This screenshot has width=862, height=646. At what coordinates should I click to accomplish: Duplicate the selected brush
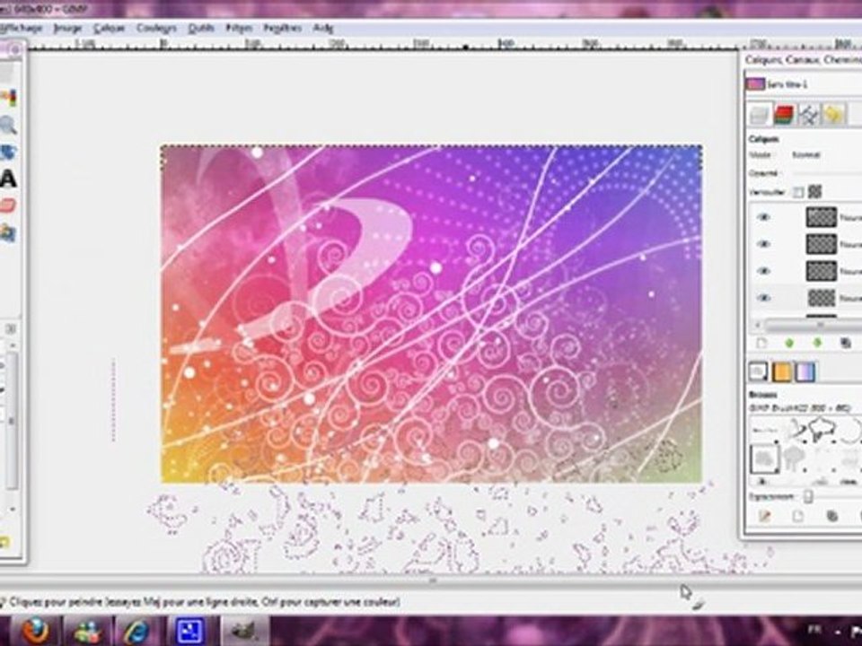[831, 517]
